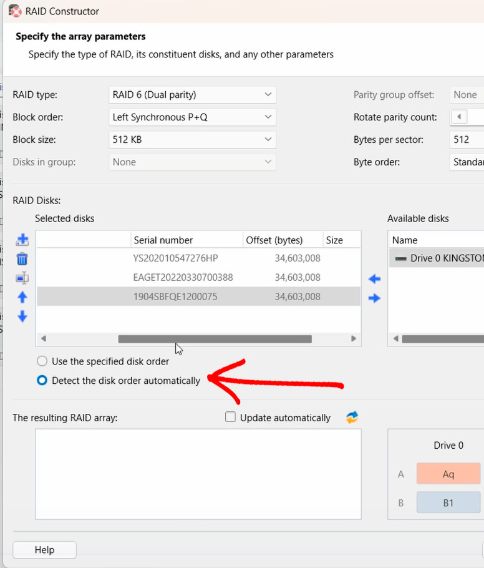Open the RAID type dropdown
The height and width of the screenshot is (568, 484).
192,95
